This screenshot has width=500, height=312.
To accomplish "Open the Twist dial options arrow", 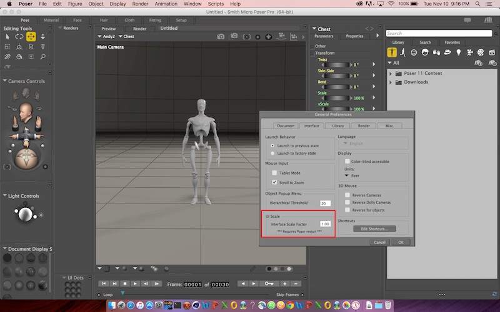I will (374, 64).
